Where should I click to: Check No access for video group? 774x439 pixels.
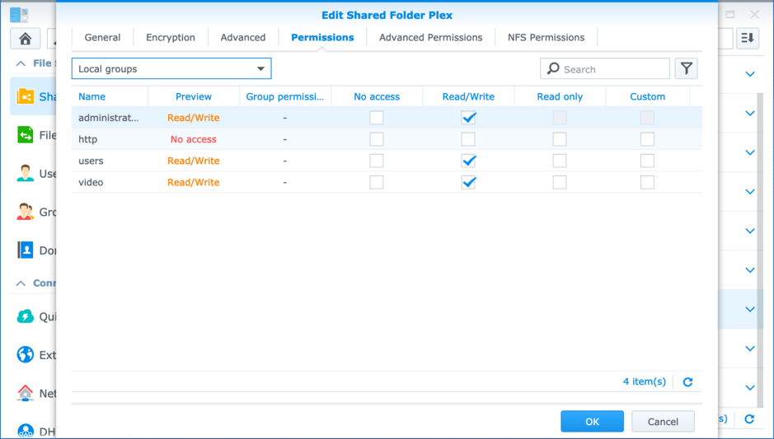(376, 183)
